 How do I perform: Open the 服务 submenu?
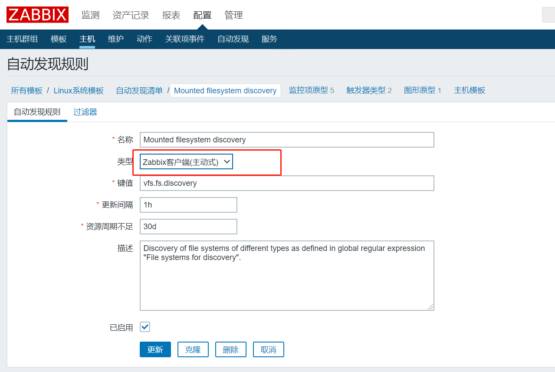(269, 39)
